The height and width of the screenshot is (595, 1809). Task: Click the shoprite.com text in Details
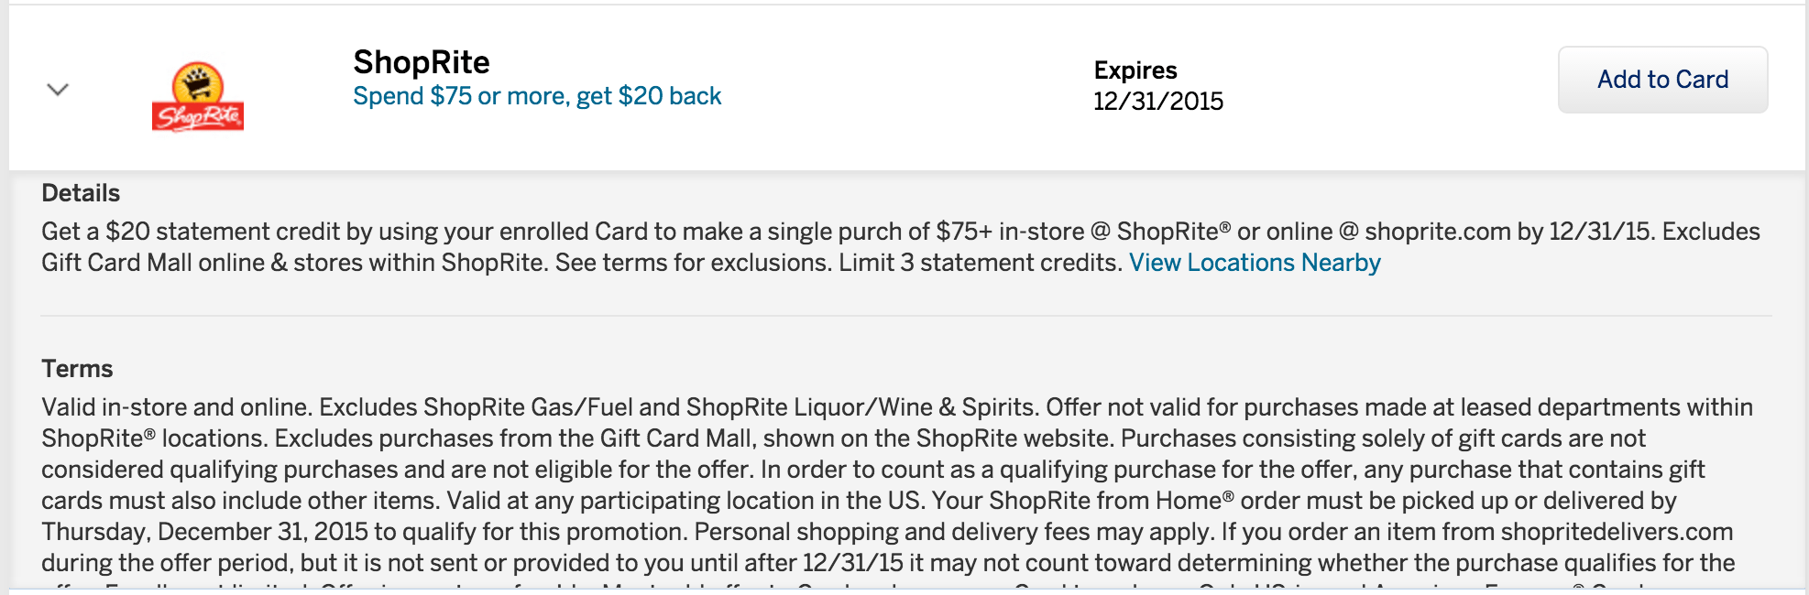click(1437, 232)
